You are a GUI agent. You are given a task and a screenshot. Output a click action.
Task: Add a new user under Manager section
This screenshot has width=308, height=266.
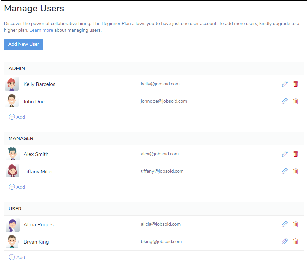17,187
